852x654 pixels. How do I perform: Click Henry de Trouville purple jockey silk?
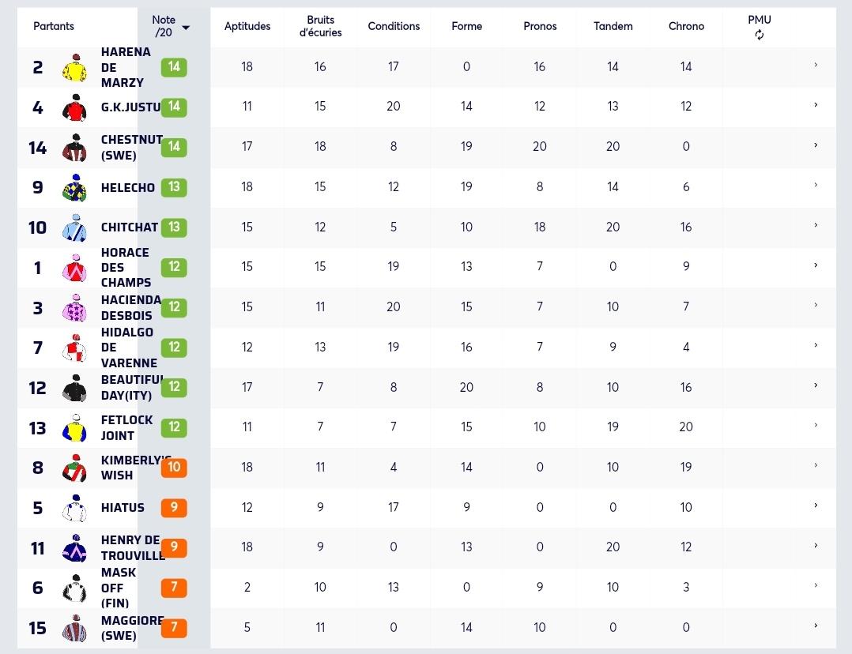75,548
